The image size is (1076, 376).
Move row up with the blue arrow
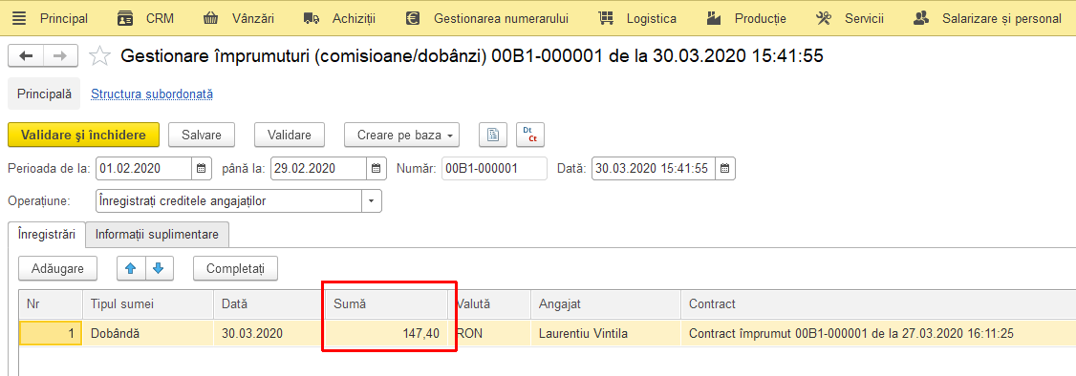(x=131, y=268)
